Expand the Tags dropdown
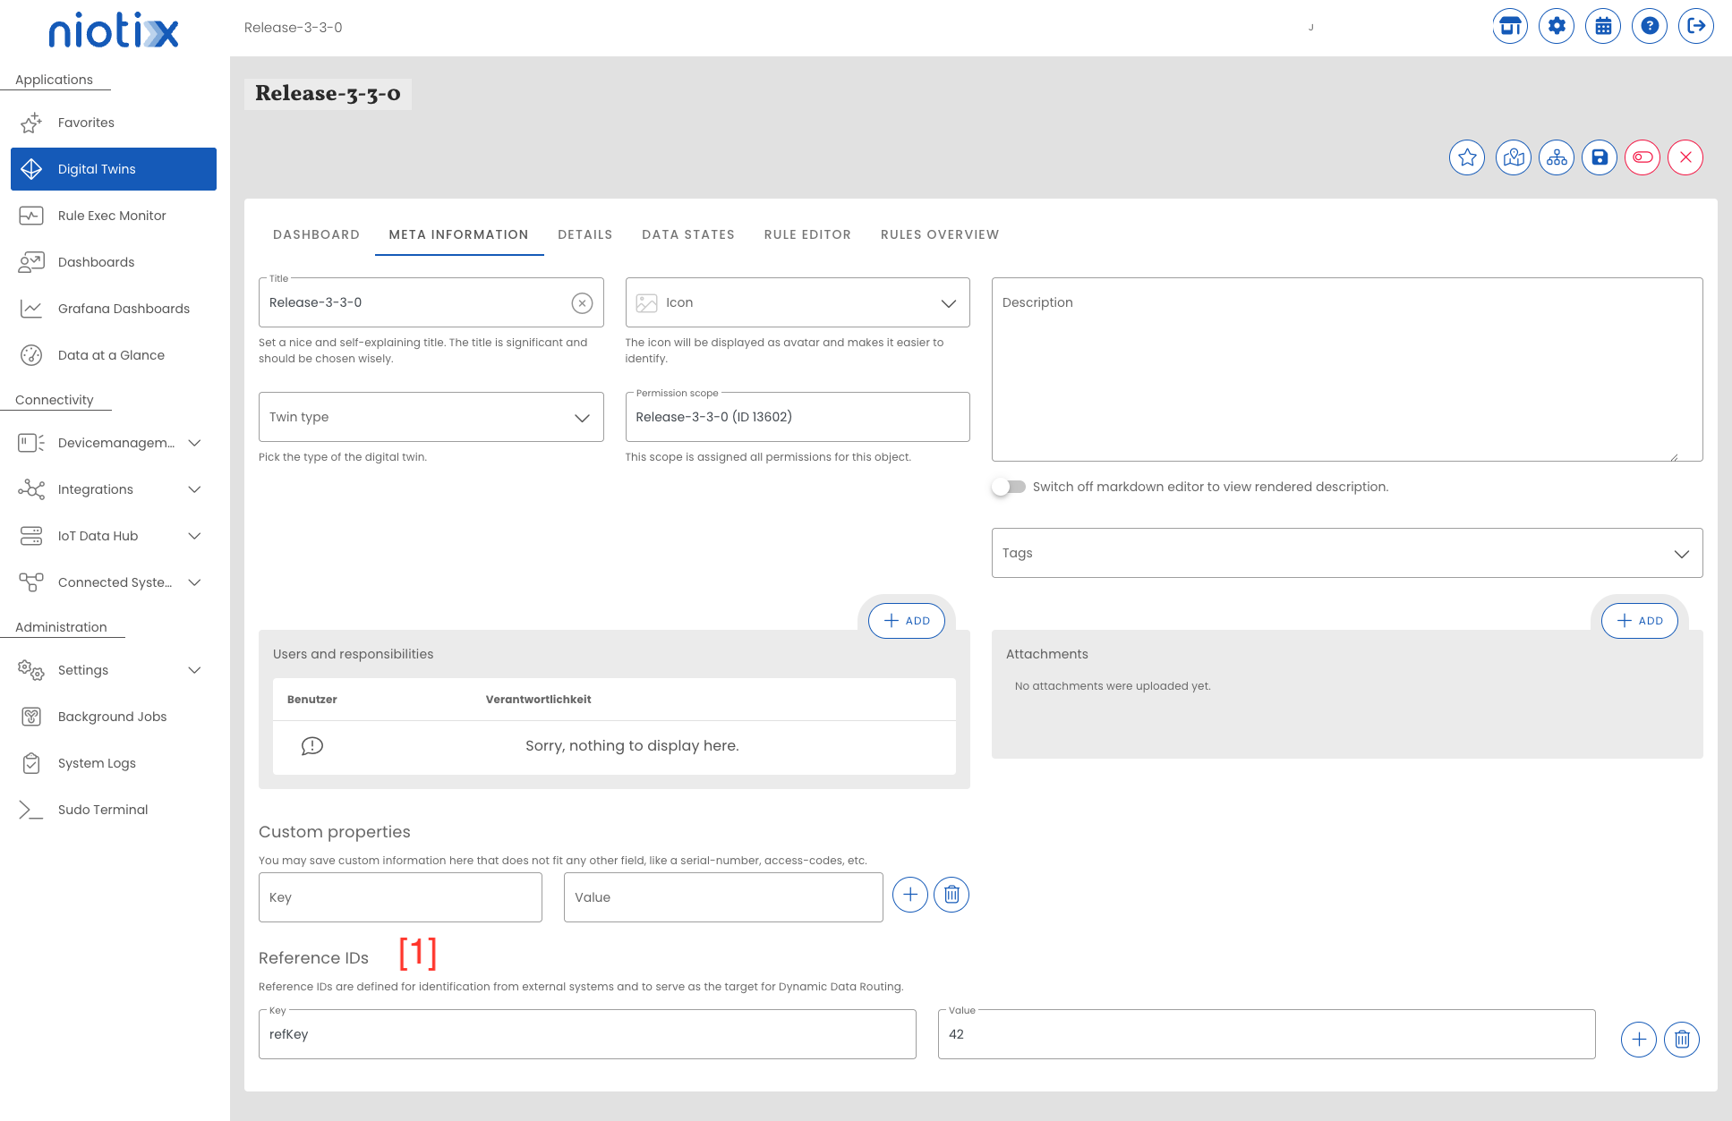Viewport: 1732px width, 1121px height. (x=1346, y=553)
